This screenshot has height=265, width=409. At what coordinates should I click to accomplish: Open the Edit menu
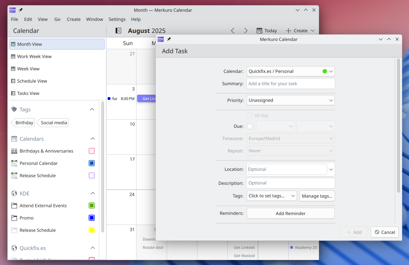(x=28, y=19)
